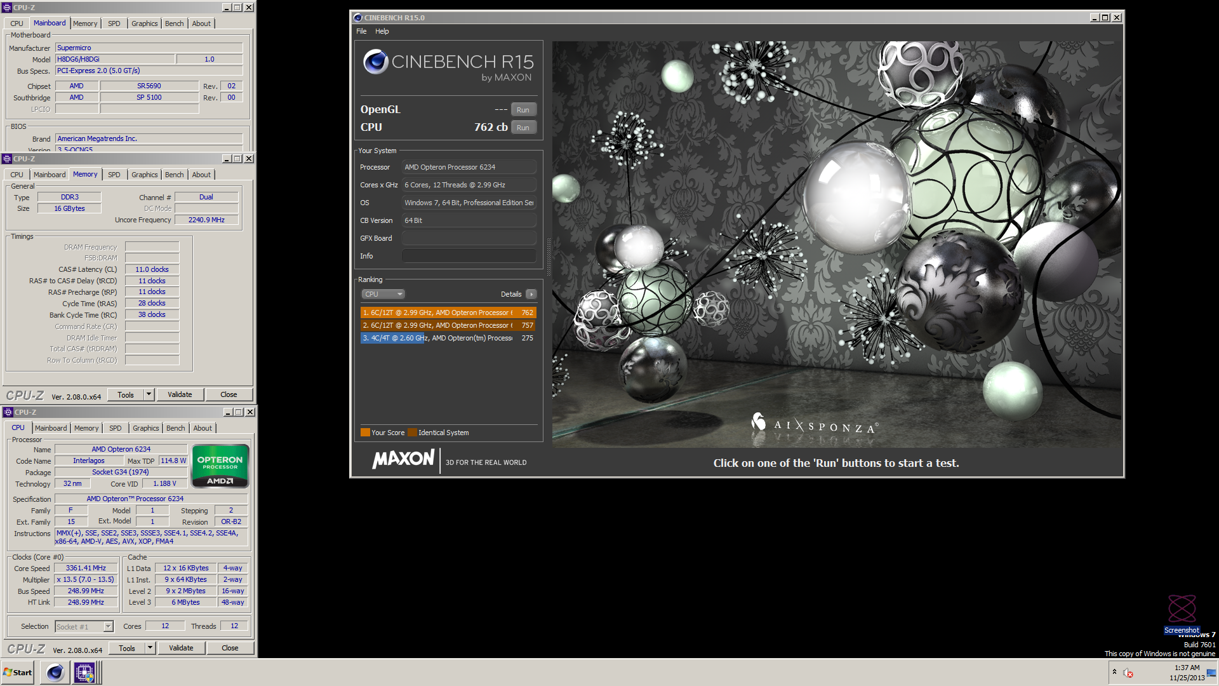Click the Uncore Frequency 2240.9 MHz value
This screenshot has height=686, width=1219.
(206, 220)
